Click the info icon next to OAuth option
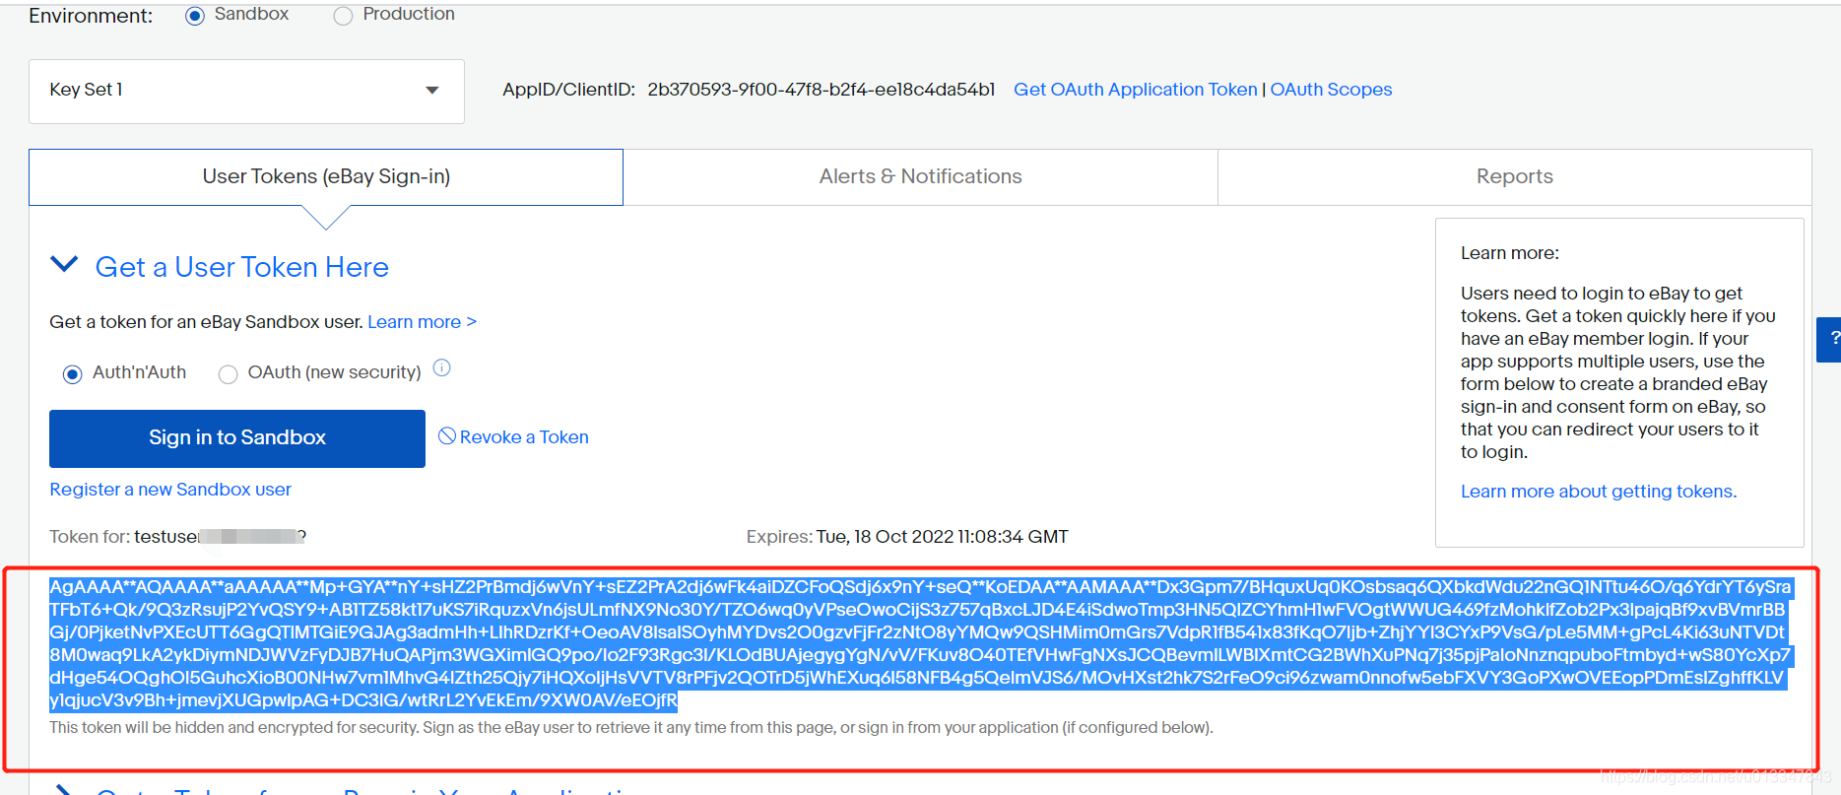Image resolution: width=1841 pixels, height=795 pixels. (442, 367)
